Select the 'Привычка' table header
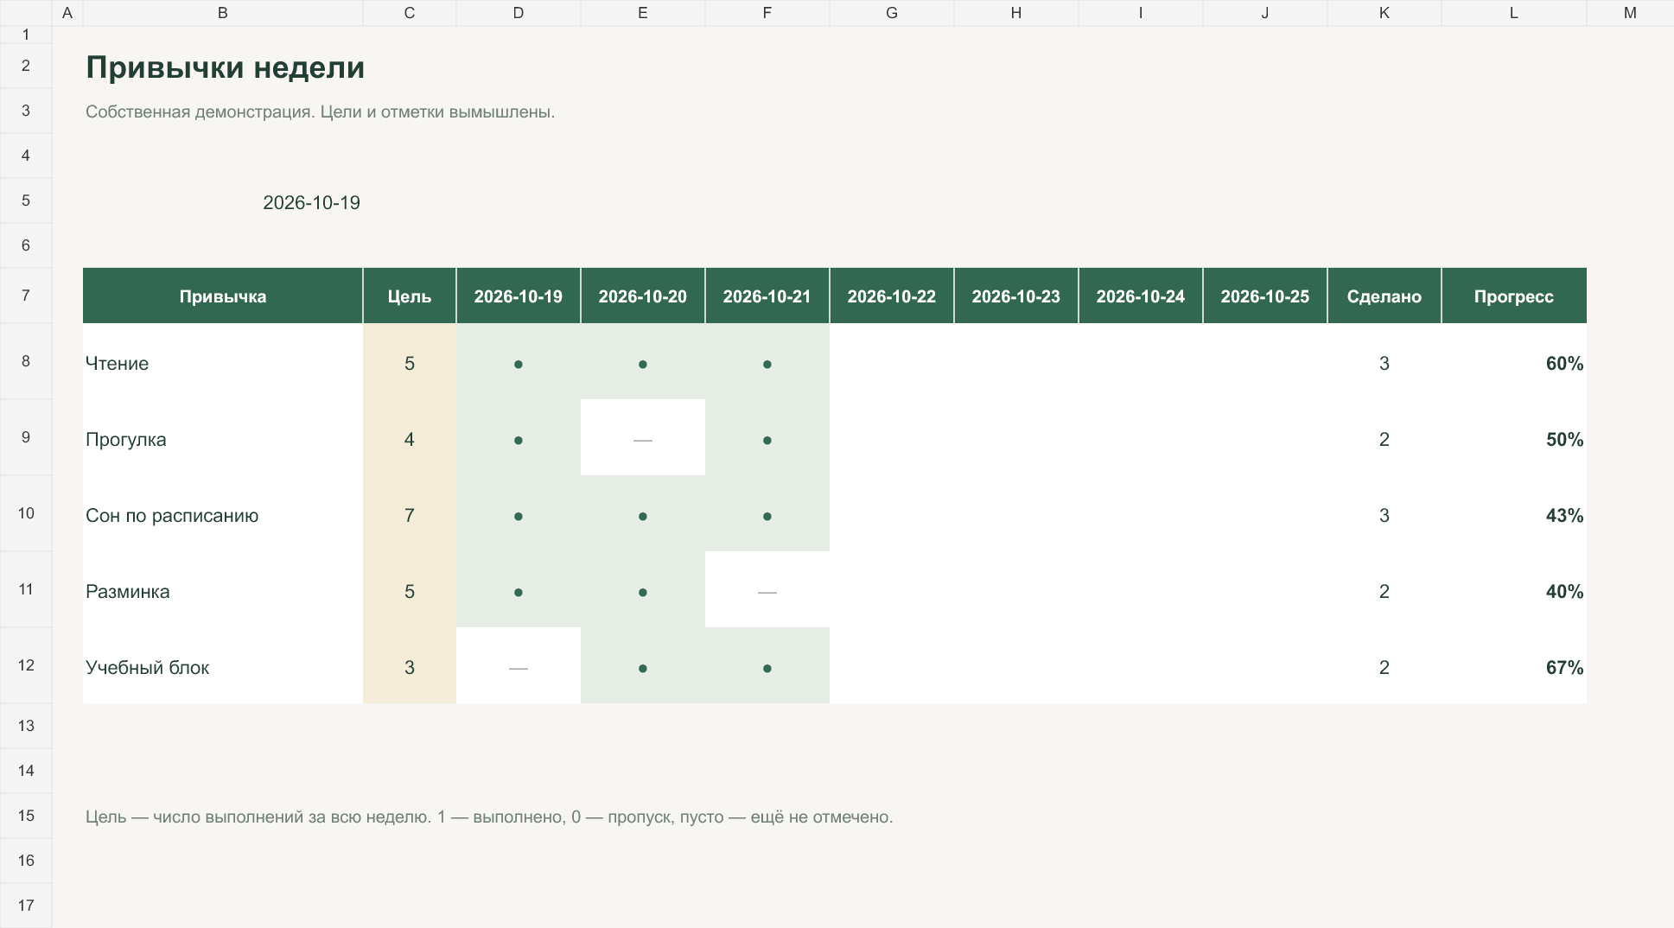This screenshot has width=1674, height=928. [223, 296]
